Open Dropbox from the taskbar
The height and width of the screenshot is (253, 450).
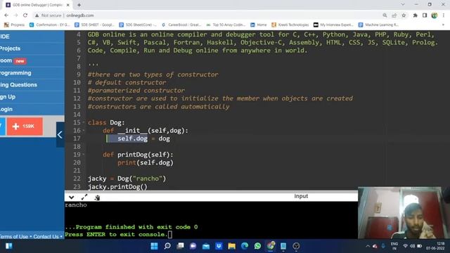click(219, 246)
